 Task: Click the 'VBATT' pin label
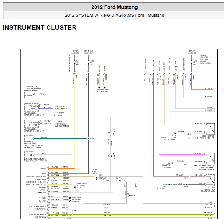(x=44, y=169)
